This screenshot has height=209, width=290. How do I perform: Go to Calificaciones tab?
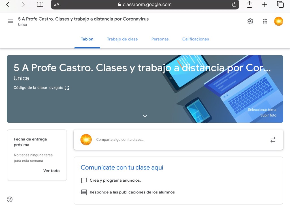click(x=195, y=39)
